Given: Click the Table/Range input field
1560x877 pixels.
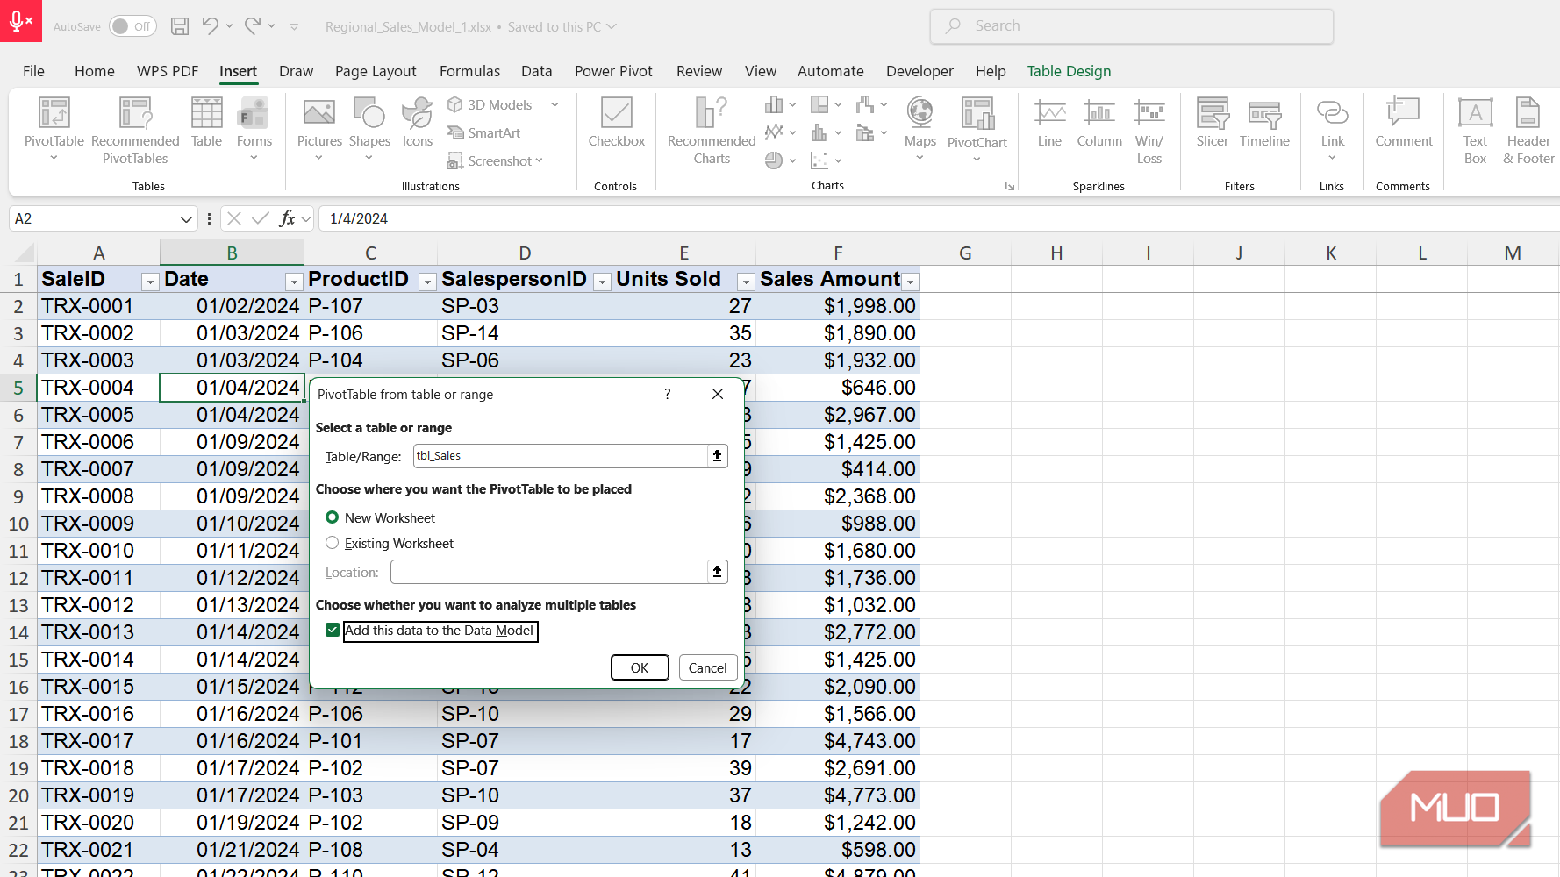Looking at the screenshot, I should 560,455.
